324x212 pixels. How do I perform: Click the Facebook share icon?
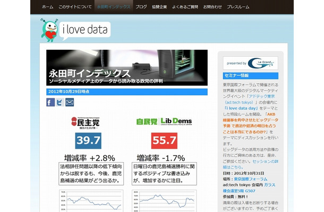pyautogui.click(x=50, y=102)
